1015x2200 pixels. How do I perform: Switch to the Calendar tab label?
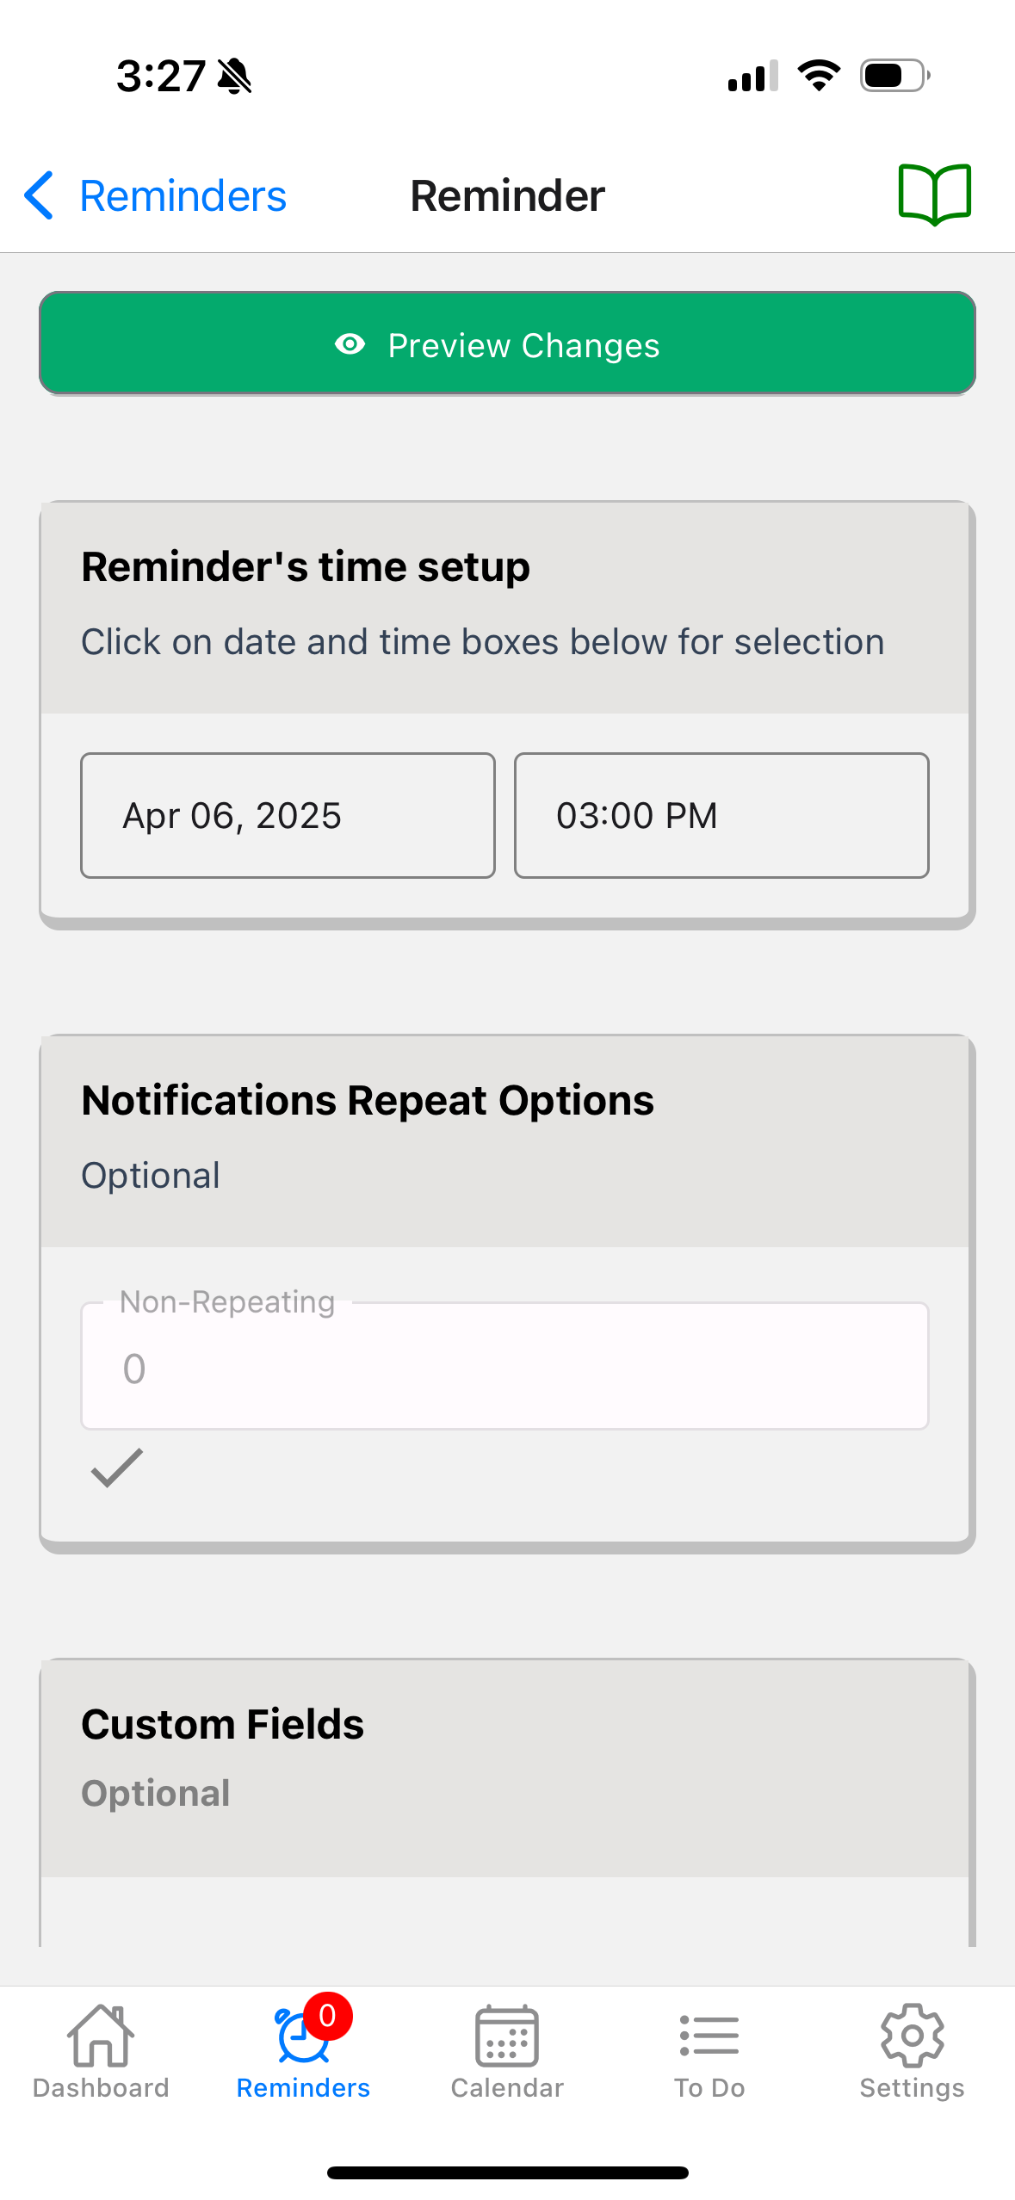(507, 2088)
